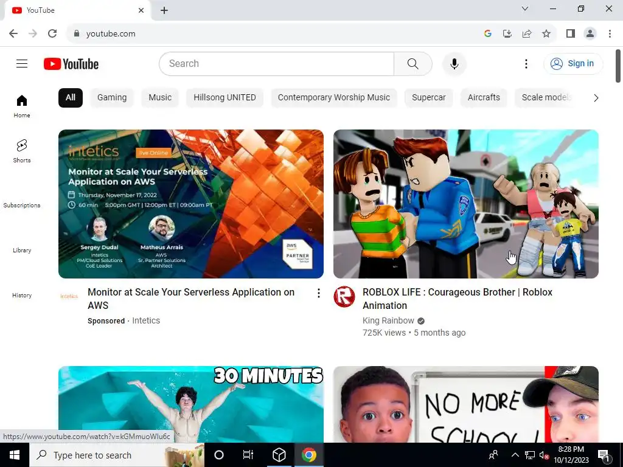Reload the page
This screenshot has height=467, width=623.
(52, 33)
